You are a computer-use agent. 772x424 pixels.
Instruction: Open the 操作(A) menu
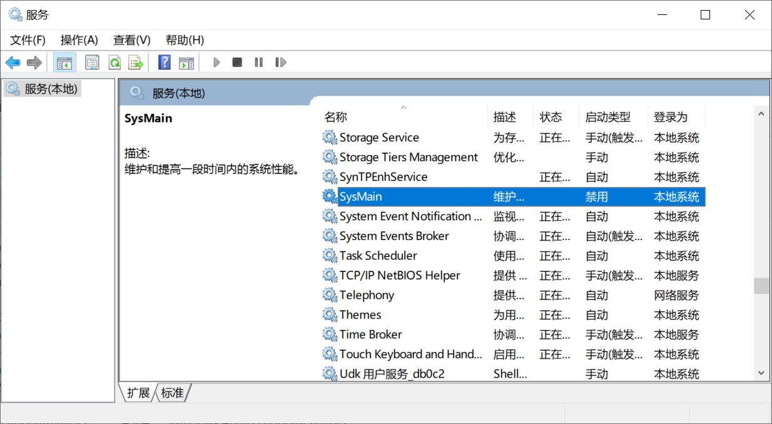[x=79, y=40]
